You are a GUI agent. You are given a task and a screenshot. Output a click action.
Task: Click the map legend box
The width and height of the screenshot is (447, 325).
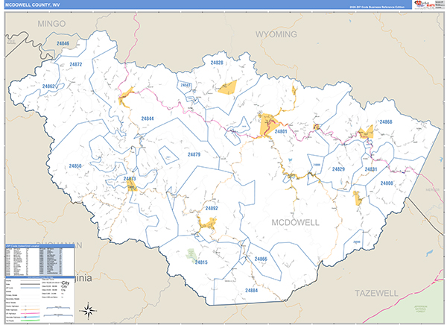pos(40,300)
